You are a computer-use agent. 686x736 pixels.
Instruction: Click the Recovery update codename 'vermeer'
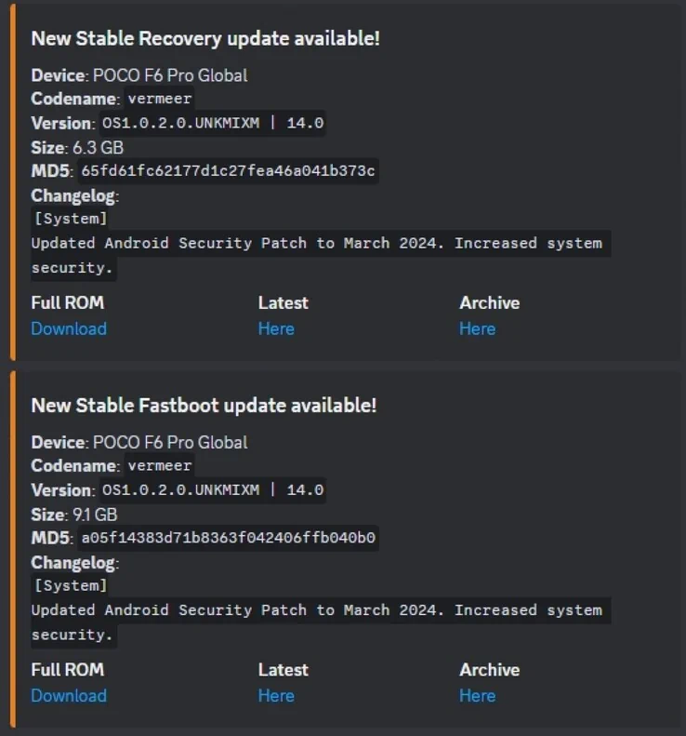click(160, 99)
